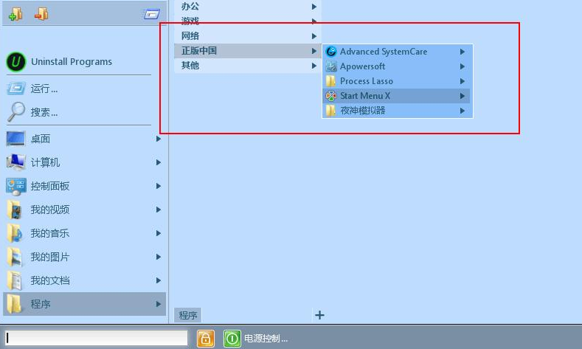
Task: Click the magnifier icon for 搜索
Action: [x=16, y=111]
